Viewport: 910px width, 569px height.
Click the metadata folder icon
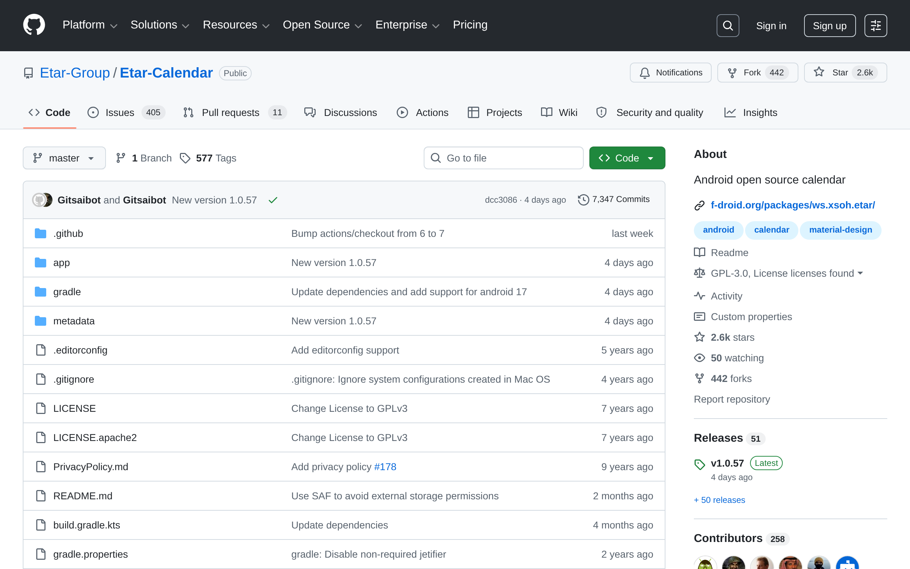[x=41, y=321]
